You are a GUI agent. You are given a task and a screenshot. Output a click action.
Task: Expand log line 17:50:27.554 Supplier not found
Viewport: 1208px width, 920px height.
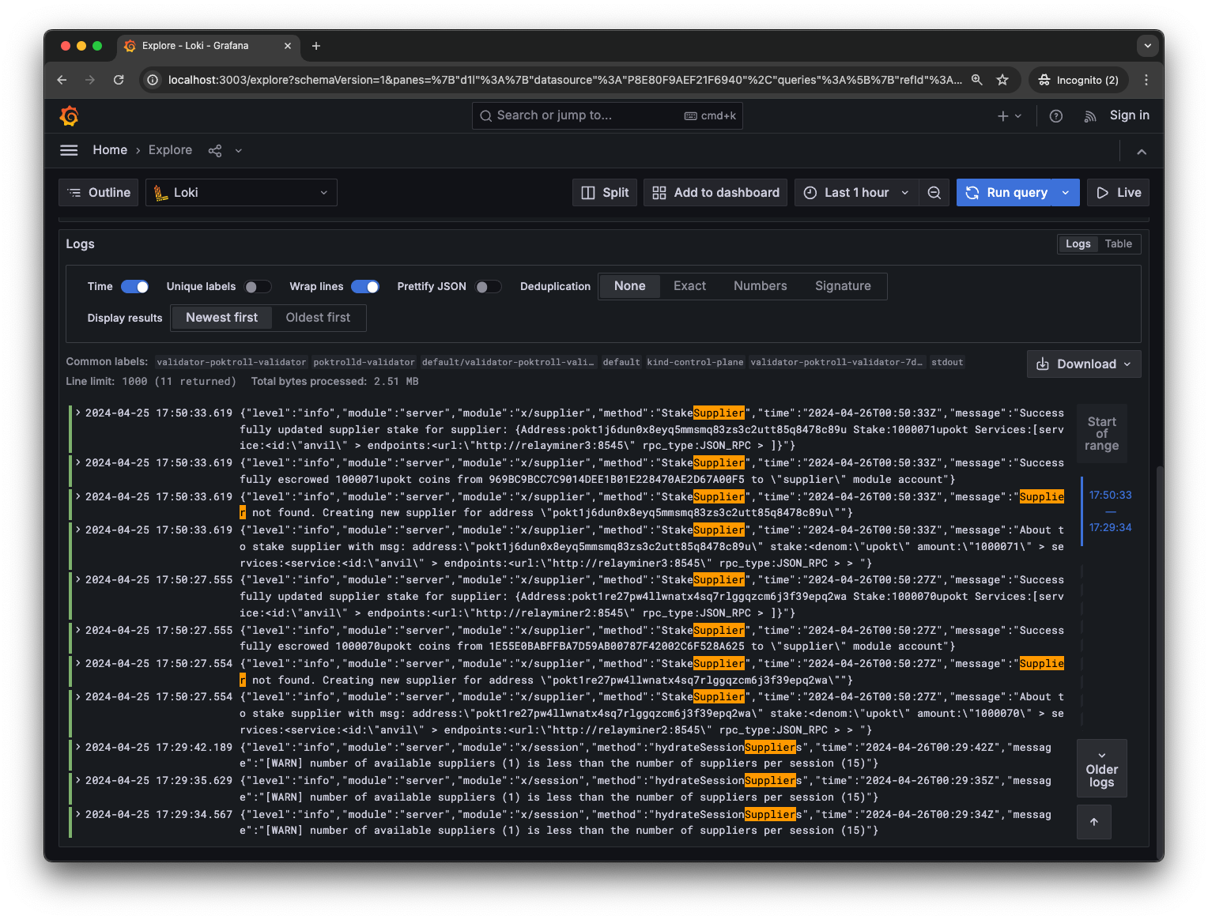[x=78, y=663]
